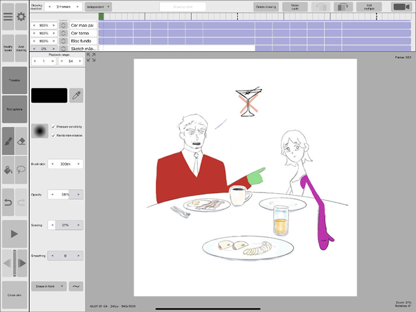Toggle the Randomize rotation checkbox

point(54,135)
